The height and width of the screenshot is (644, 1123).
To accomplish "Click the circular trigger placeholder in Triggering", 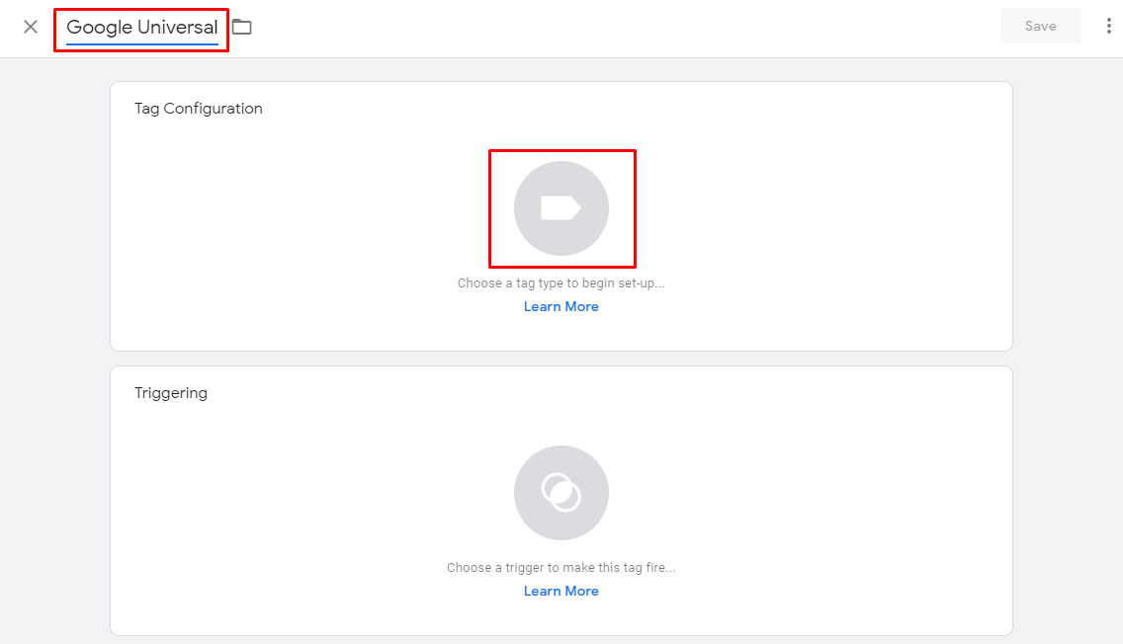I will [561, 493].
